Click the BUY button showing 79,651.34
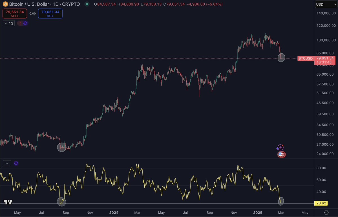Image resolution: width=338 pixels, height=217 pixels. (50, 13)
